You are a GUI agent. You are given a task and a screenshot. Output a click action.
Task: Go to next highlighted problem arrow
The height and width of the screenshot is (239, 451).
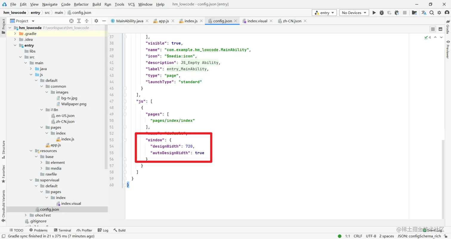point(441,38)
